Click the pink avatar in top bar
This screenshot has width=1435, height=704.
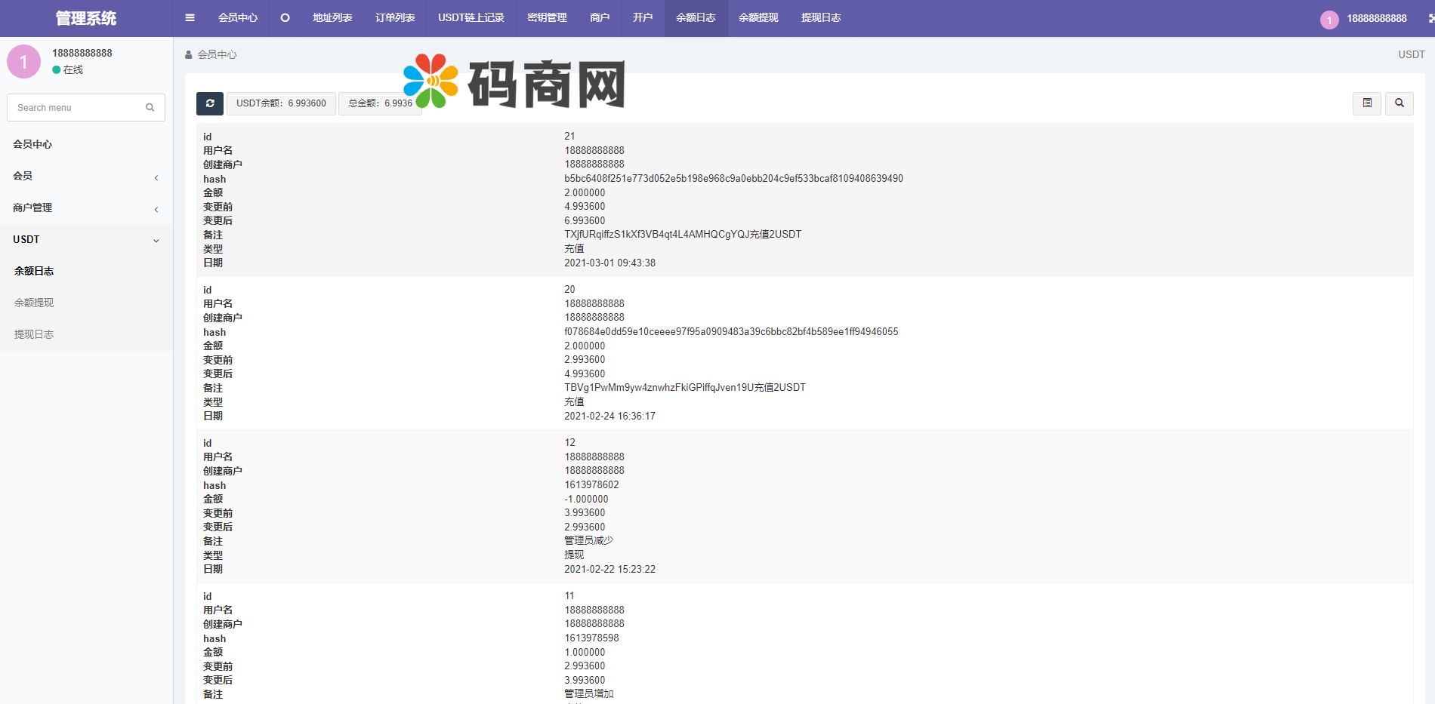tap(1329, 20)
